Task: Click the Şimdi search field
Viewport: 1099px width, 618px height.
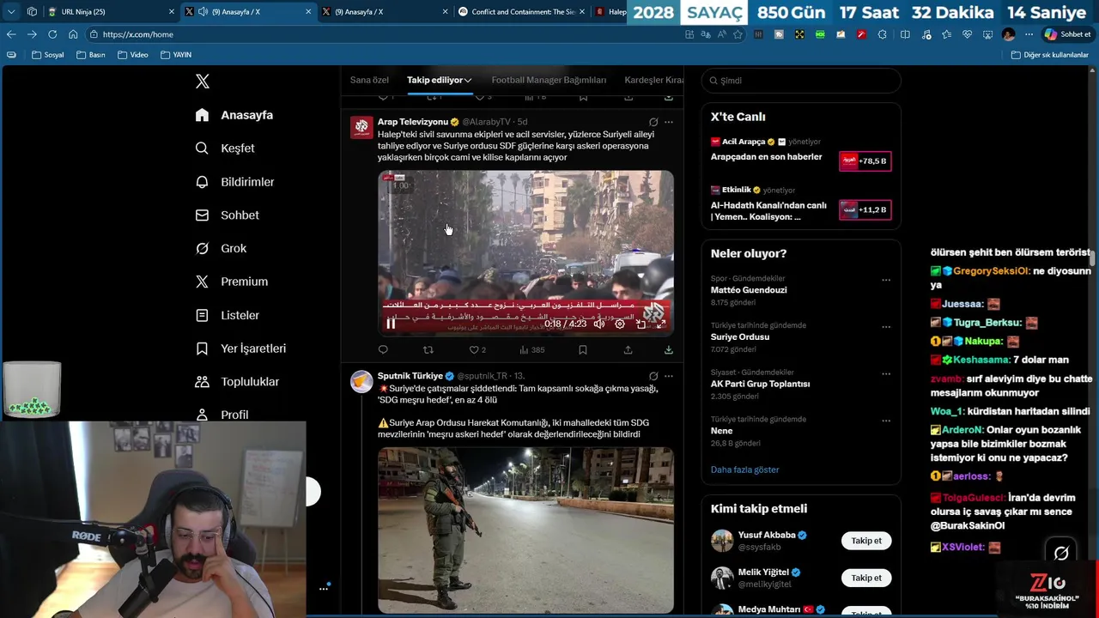Action: [801, 81]
